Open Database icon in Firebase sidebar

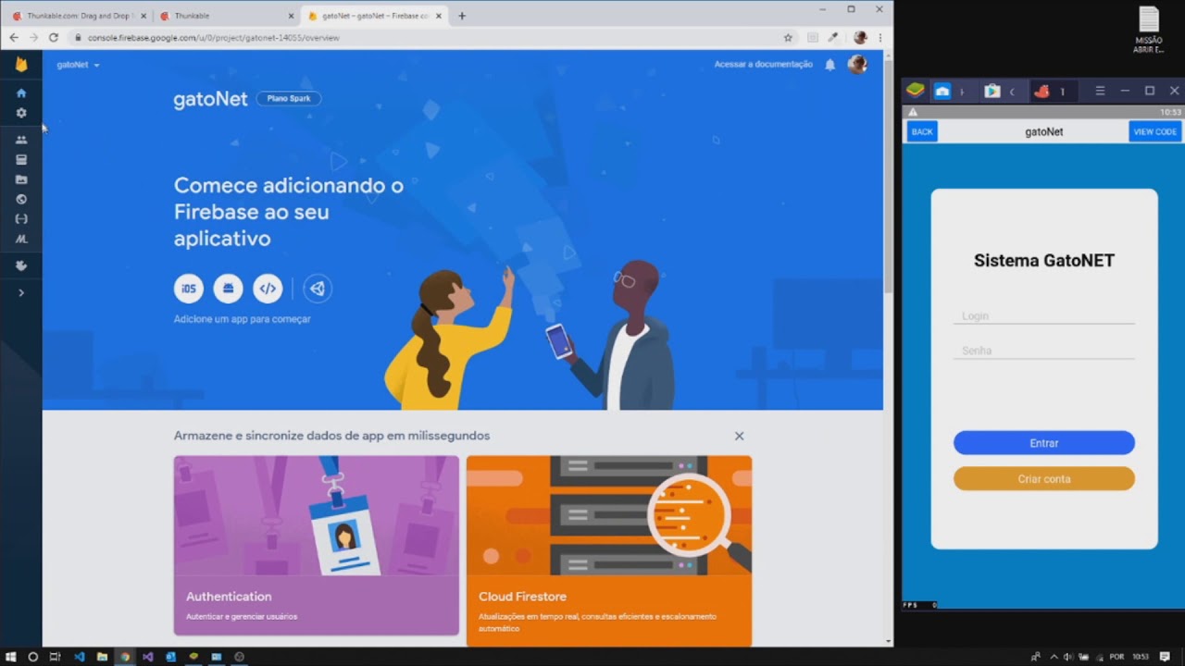[21, 160]
